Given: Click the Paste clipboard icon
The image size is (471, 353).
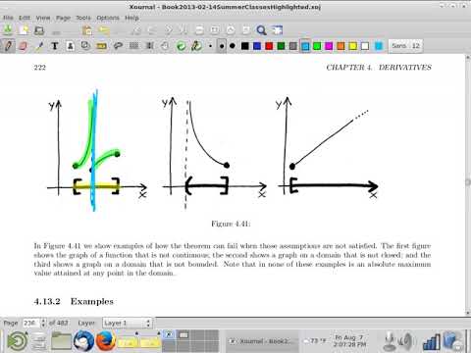Looking at the screenshot, I should [87, 30].
